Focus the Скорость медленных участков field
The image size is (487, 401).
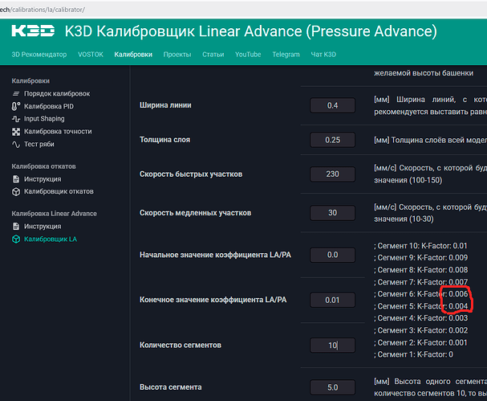pyautogui.click(x=332, y=213)
